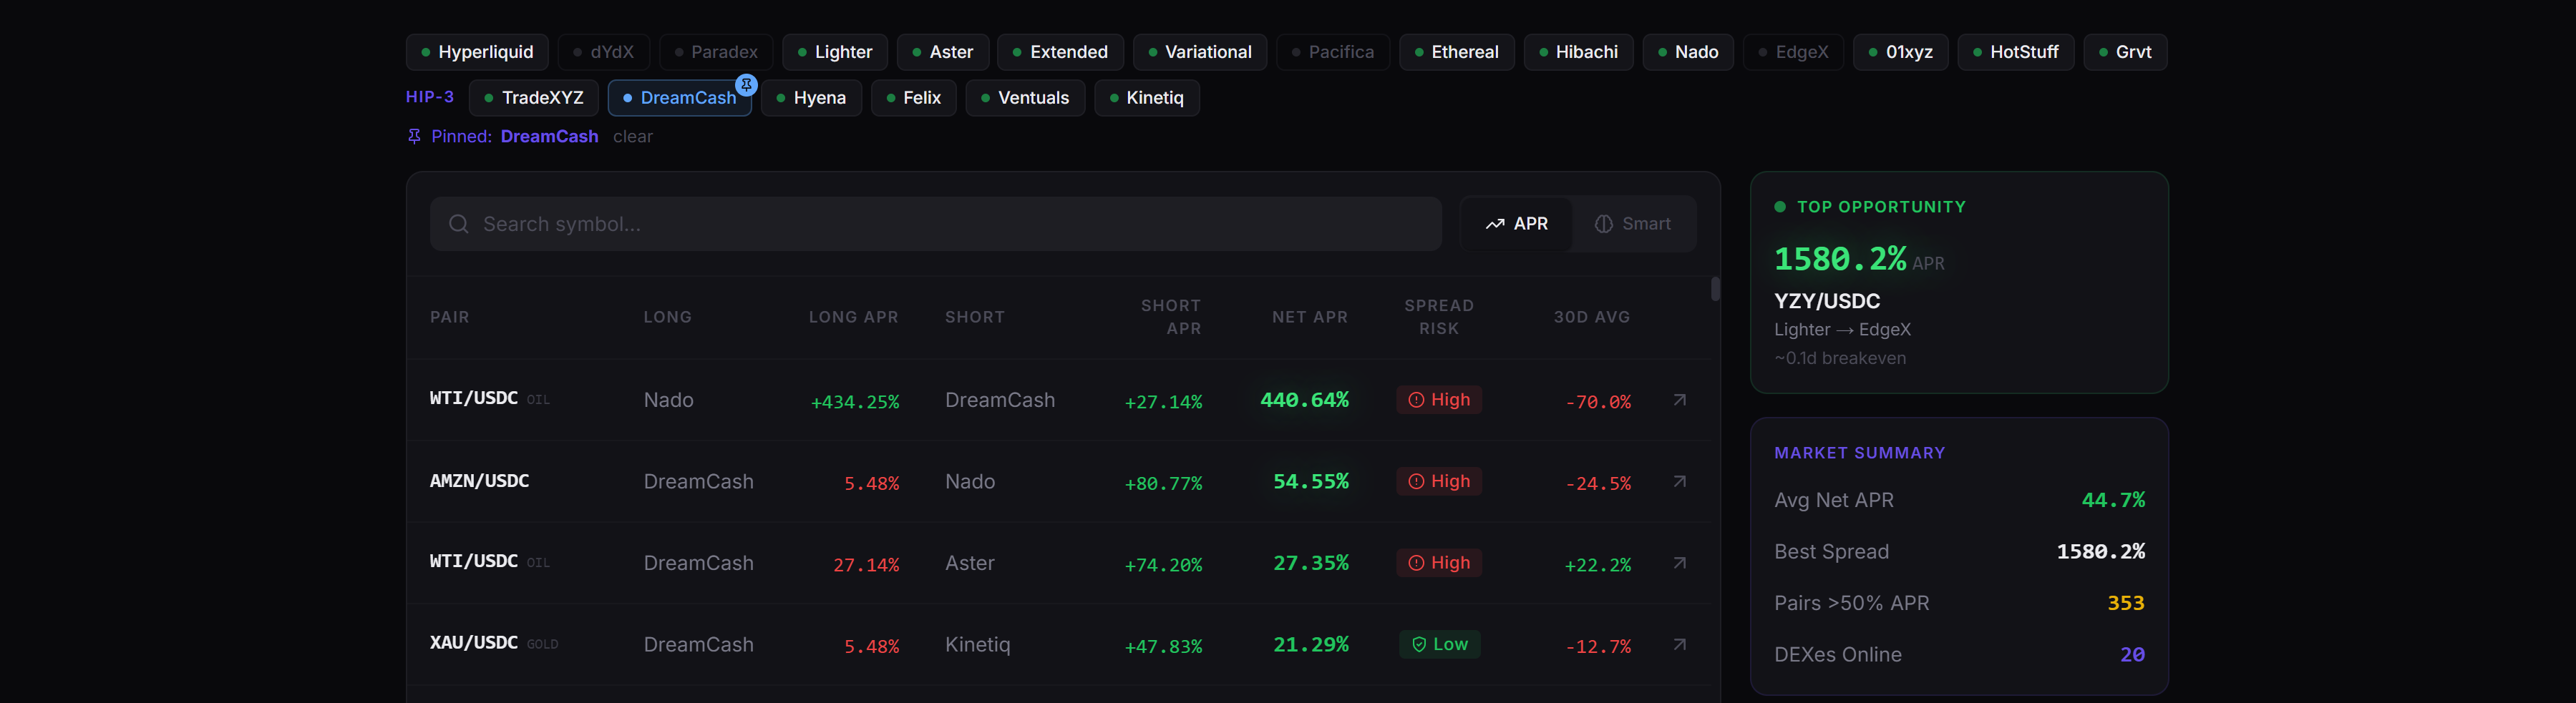Toggle the Extended exchange filter
This screenshot has width=2576, height=703.
tap(1061, 52)
